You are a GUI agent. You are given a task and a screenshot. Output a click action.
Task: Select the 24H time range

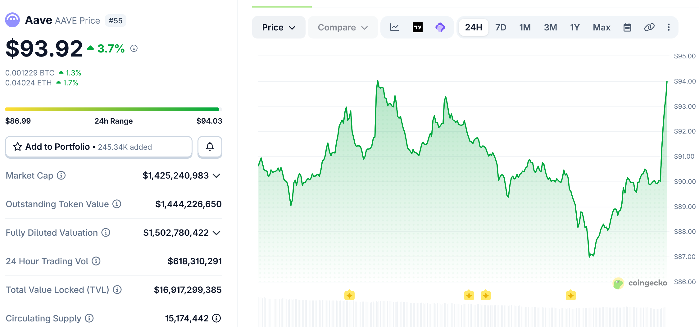pyautogui.click(x=474, y=27)
